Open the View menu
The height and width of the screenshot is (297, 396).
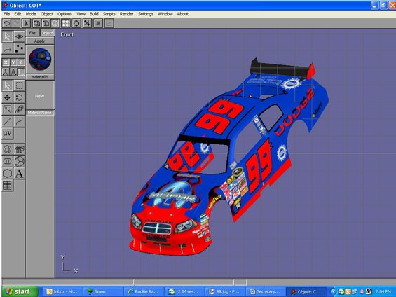pyautogui.click(x=81, y=14)
